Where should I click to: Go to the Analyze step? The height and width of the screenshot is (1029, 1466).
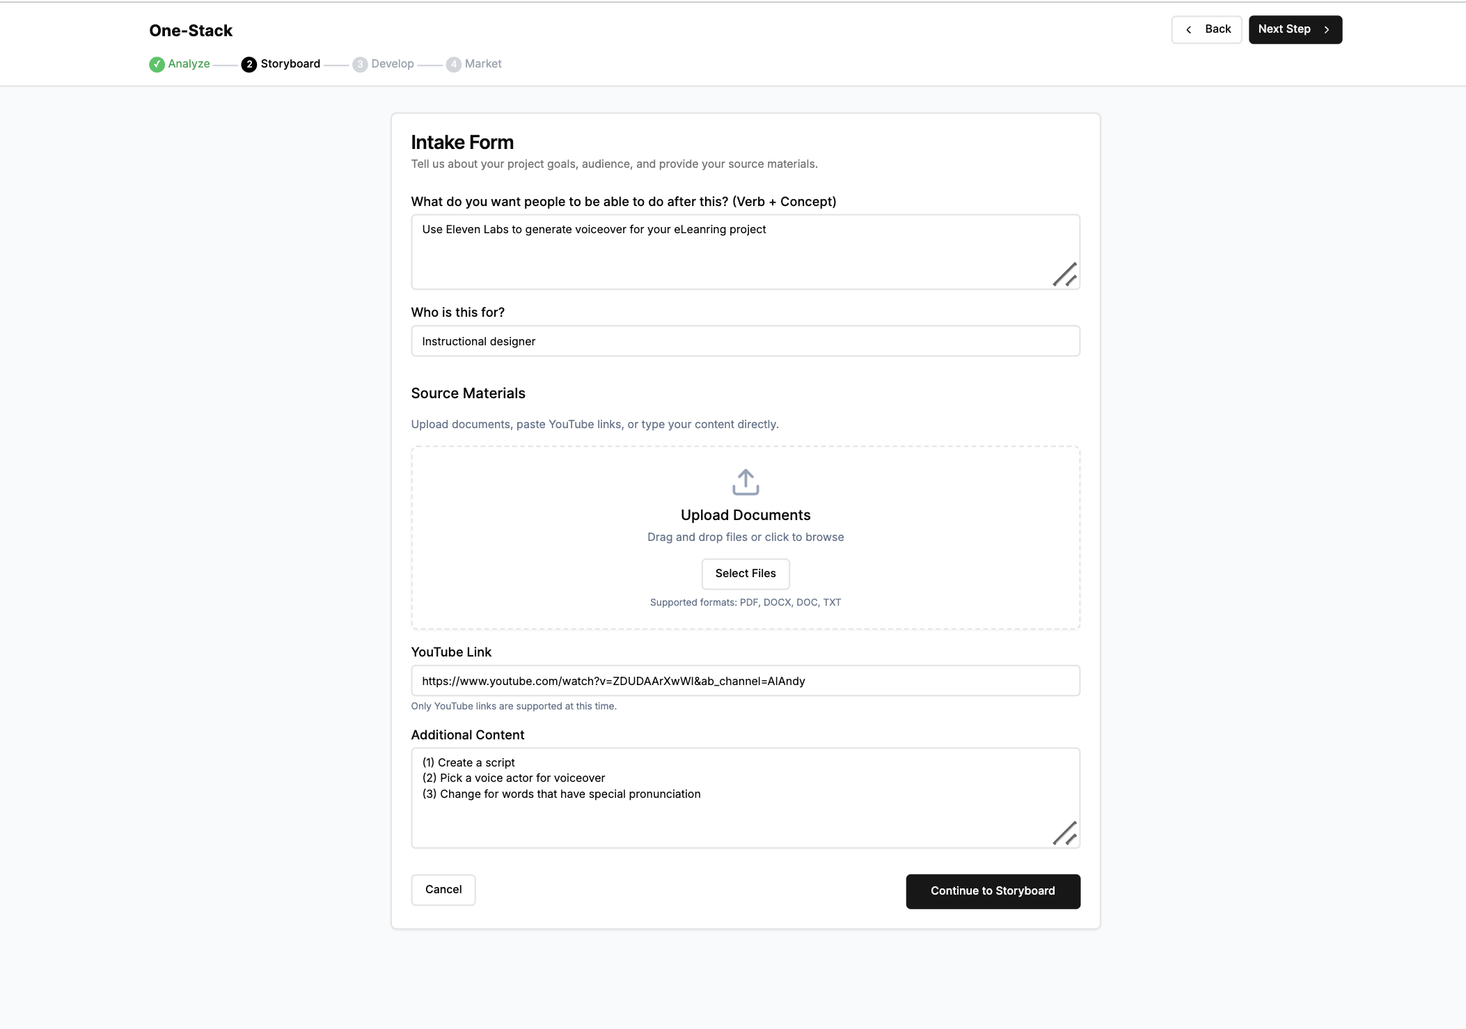(x=189, y=64)
